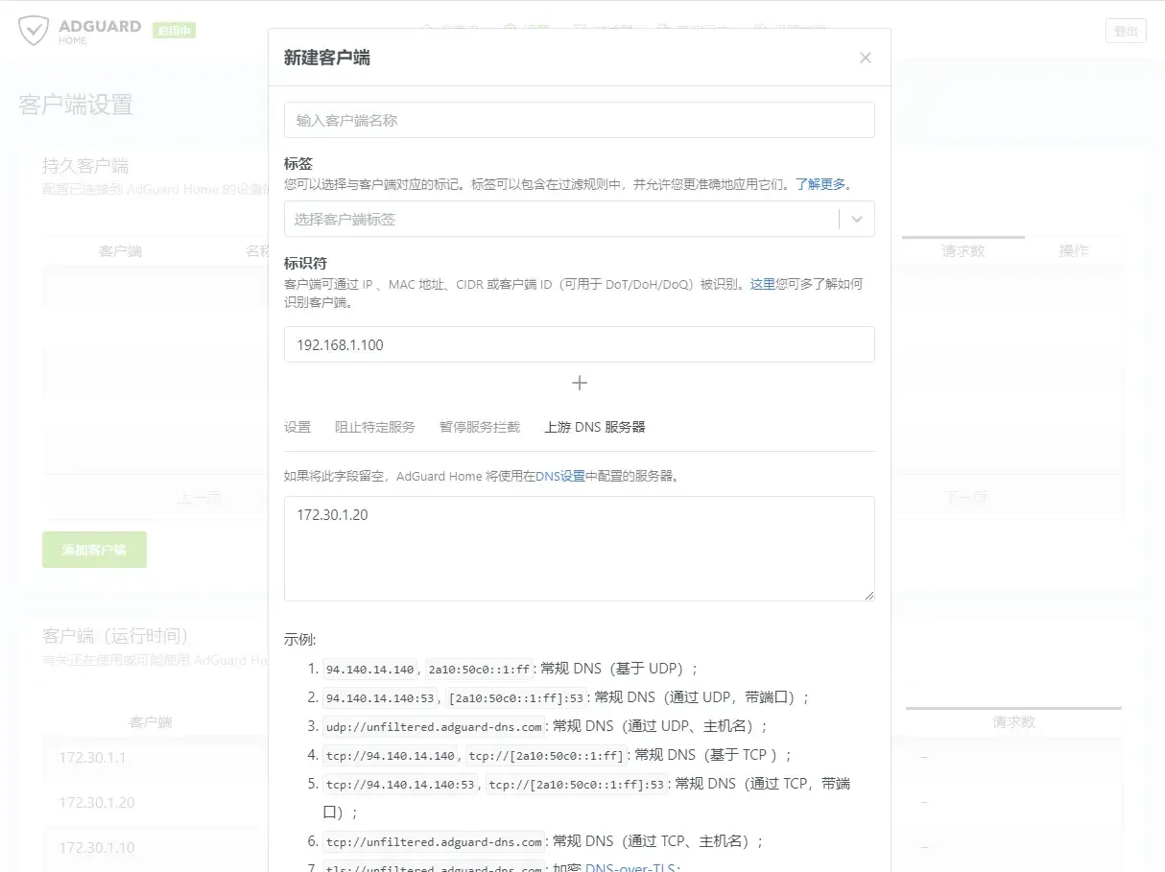Switch to the 设置 tab
The width and height of the screenshot is (1165, 872).
pyautogui.click(x=297, y=427)
